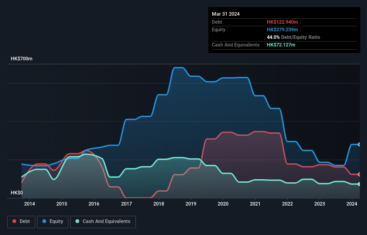
Task: Click the HK$122.940m debt value
Action: coord(282,22)
